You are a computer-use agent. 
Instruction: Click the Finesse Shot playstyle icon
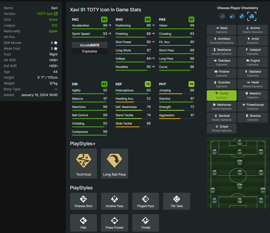(x=83, y=199)
